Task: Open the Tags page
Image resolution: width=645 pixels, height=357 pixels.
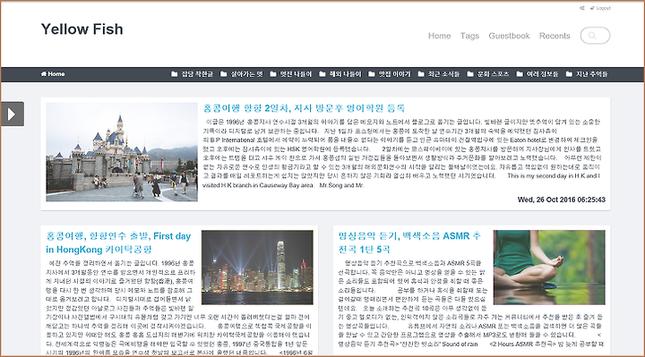Action: coord(469,36)
